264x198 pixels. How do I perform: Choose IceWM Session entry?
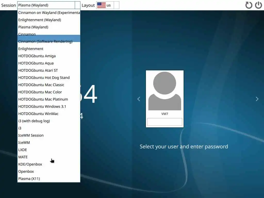tap(49, 136)
